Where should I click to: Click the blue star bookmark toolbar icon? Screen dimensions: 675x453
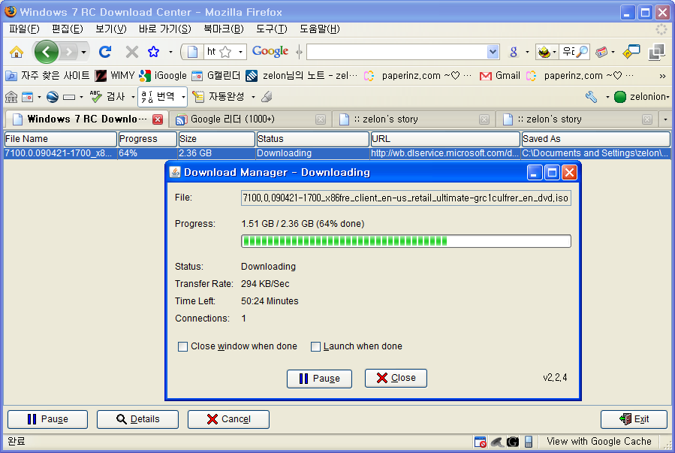tap(153, 52)
